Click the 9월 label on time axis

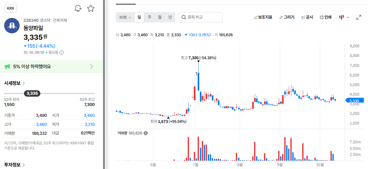[279, 165]
